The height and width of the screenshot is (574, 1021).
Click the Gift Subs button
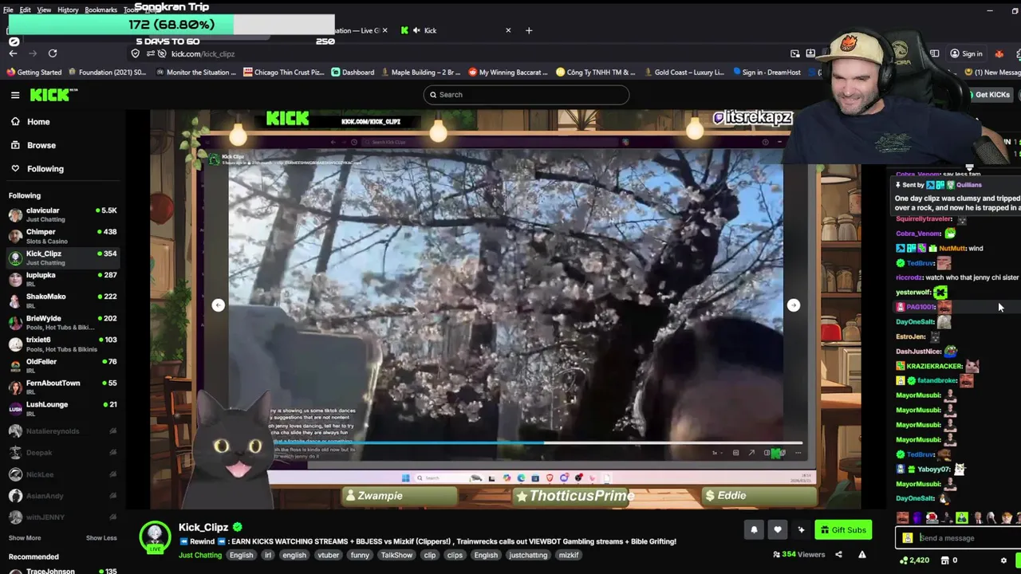coord(843,529)
